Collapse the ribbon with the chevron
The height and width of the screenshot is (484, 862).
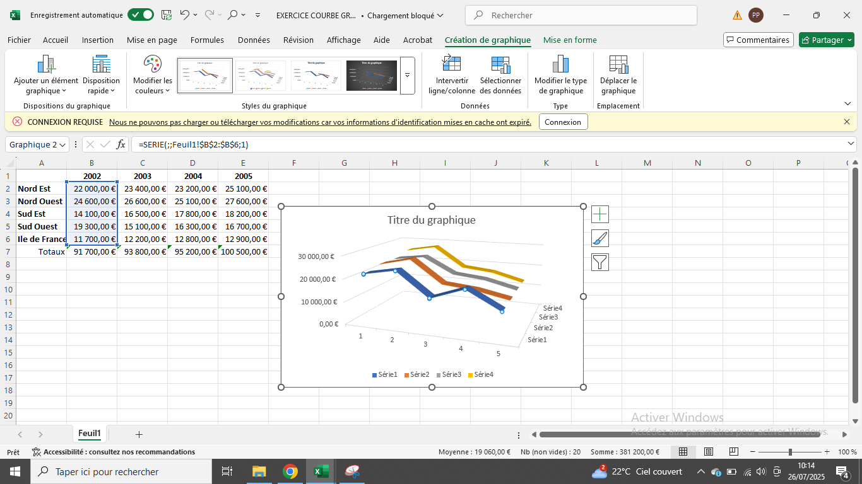coord(847,104)
